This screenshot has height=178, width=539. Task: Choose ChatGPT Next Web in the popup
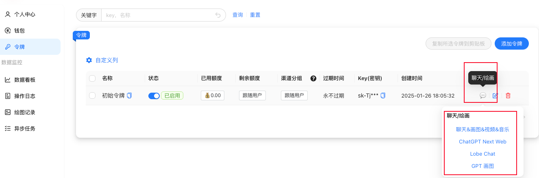pyautogui.click(x=482, y=142)
